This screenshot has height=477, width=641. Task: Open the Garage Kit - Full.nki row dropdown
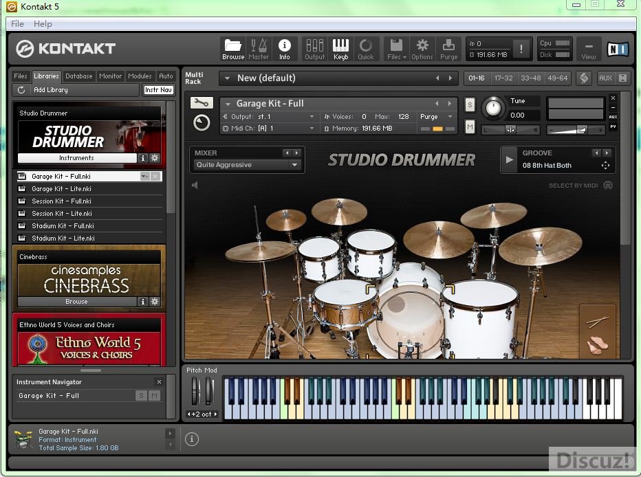144,177
